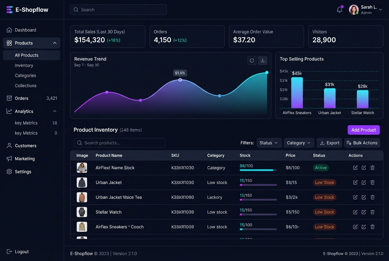
Task: Click the Export button
Action: [x=329, y=143]
